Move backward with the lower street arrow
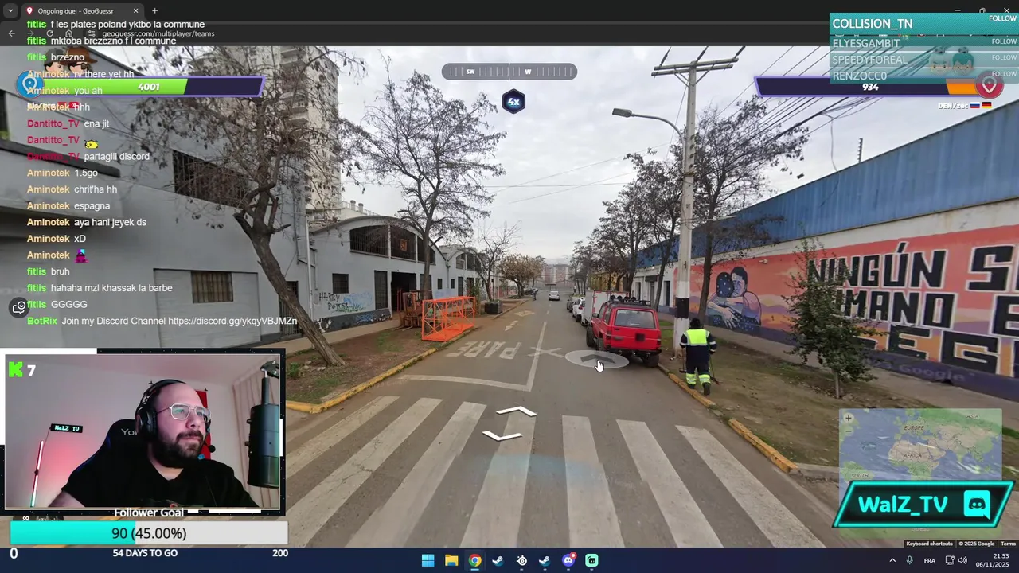 pos(502,436)
